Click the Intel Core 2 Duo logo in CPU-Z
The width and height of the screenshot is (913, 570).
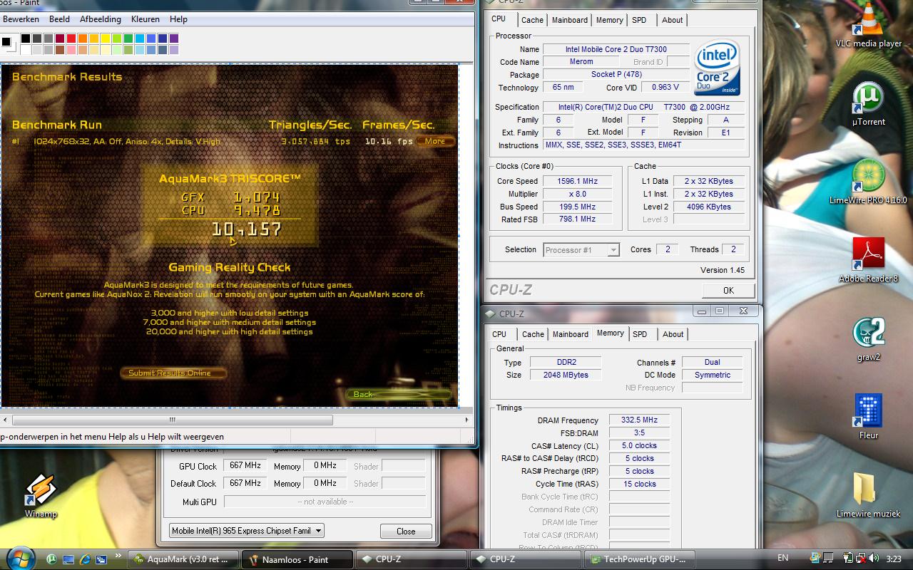click(x=717, y=68)
